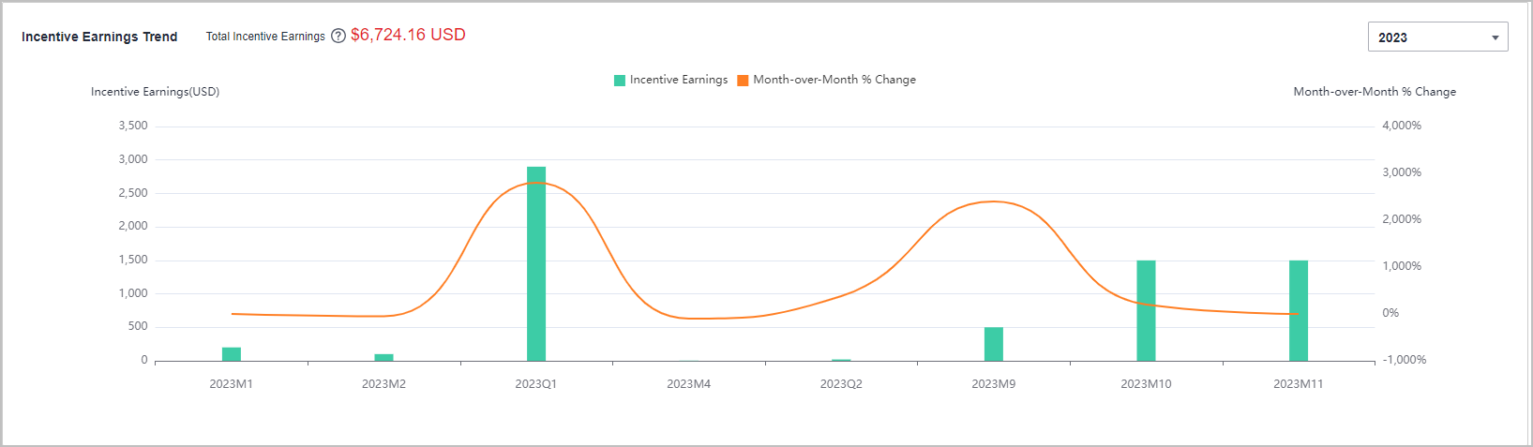Viewport: 1533px width, 447px height.
Task: Click the 2023M1 axis label
Action: click(x=232, y=384)
